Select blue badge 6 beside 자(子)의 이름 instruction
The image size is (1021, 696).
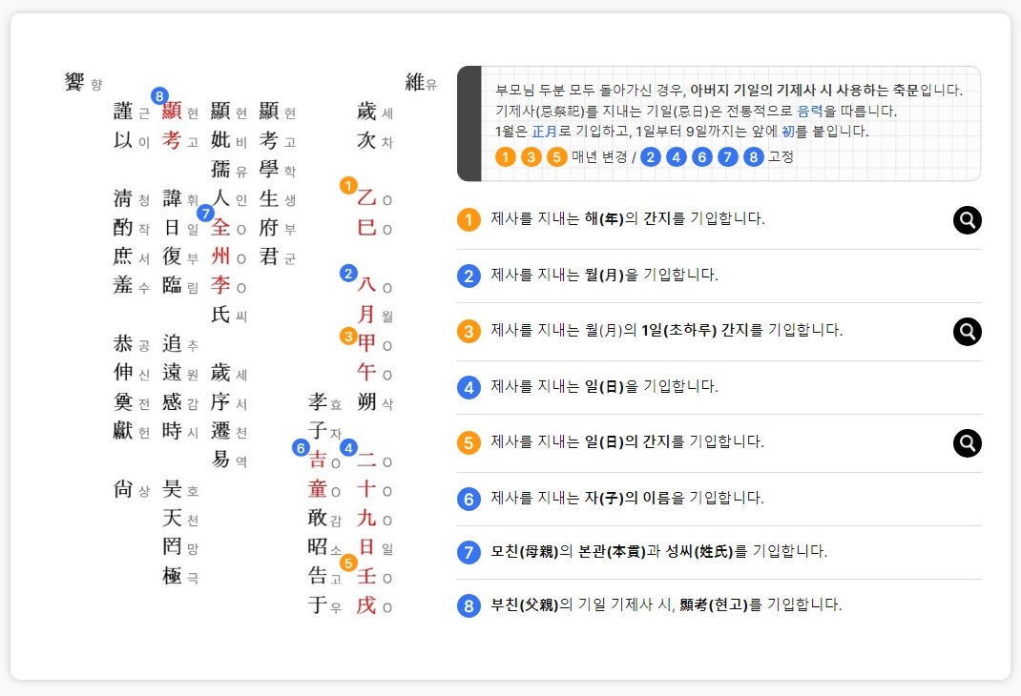pyautogui.click(x=469, y=499)
